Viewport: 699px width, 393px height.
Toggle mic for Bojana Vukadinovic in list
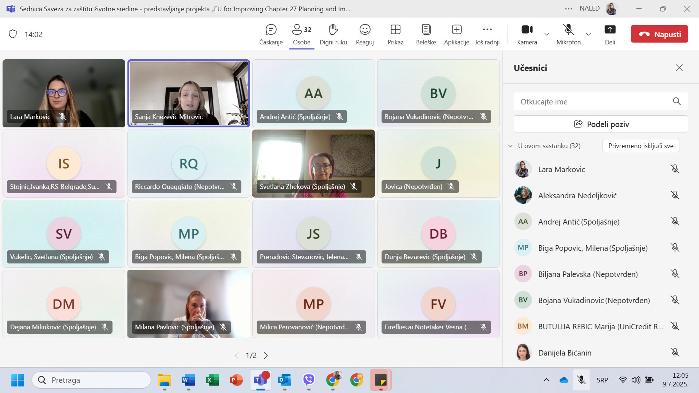tap(675, 300)
